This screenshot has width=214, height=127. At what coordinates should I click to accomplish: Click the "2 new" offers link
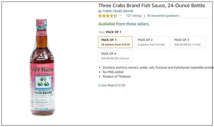coord(103,85)
